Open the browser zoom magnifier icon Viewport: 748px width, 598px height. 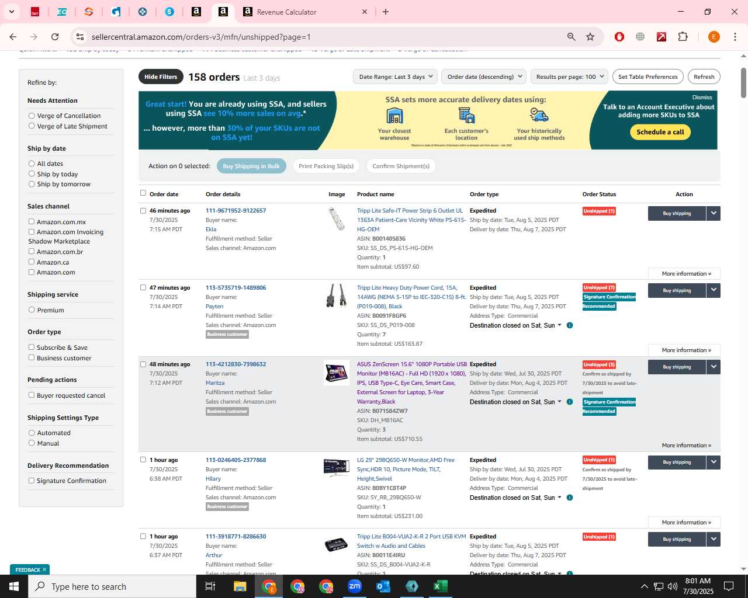[572, 37]
